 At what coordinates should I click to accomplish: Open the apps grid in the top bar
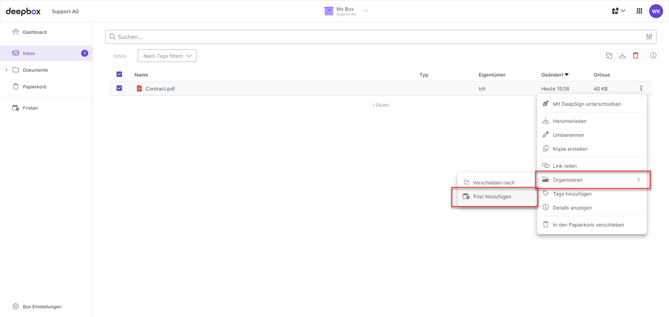639,11
